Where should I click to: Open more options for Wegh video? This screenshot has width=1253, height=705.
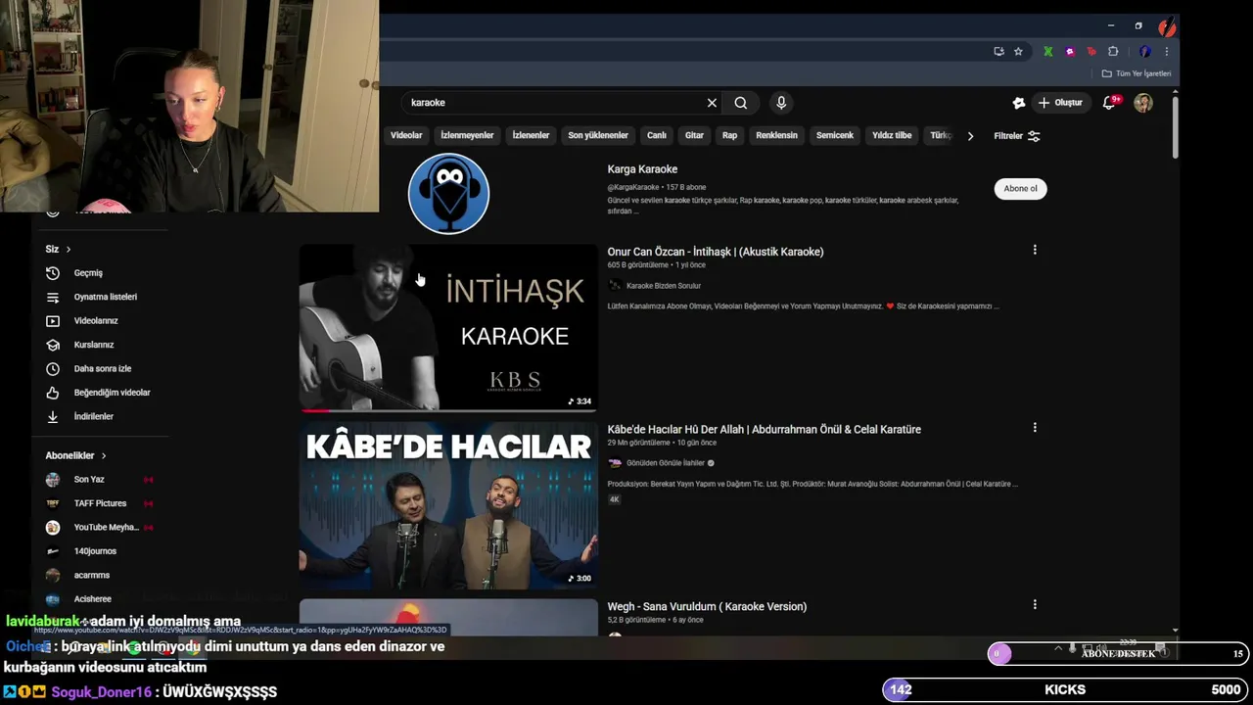click(x=1035, y=605)
